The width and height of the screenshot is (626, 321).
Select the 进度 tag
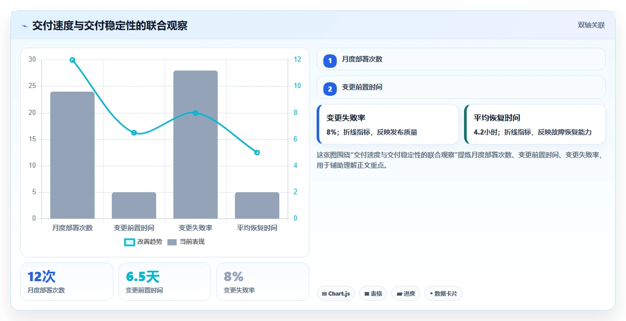(406, 294)
